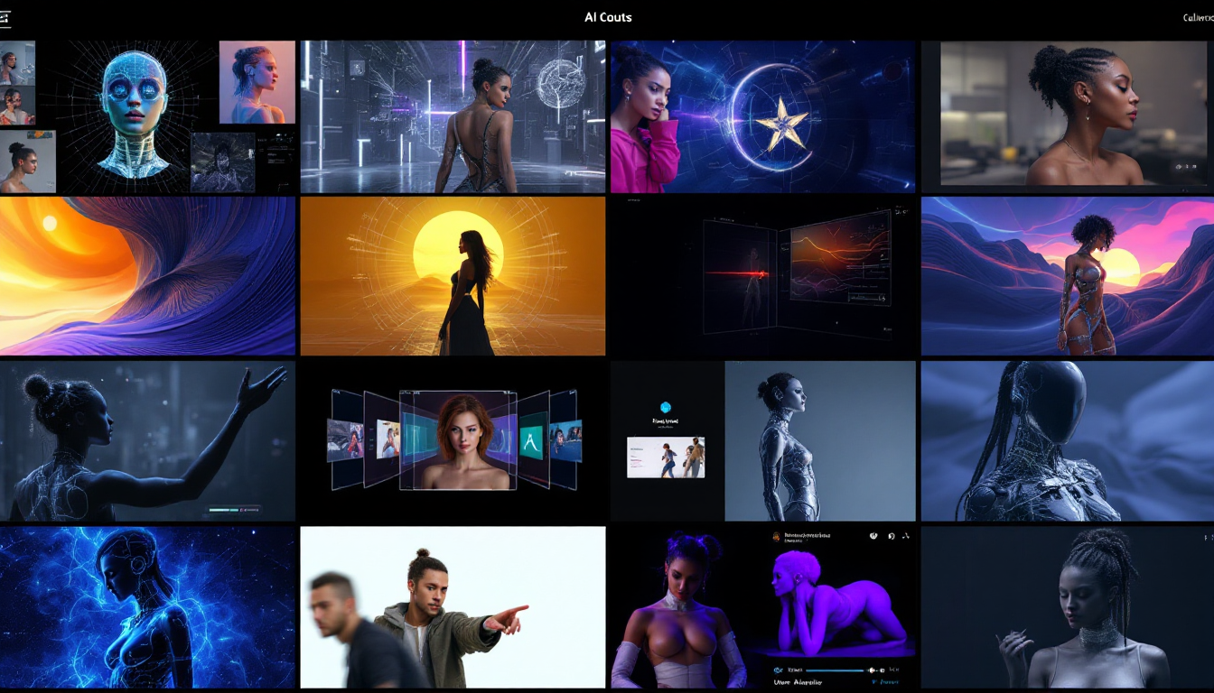Open the golden star crescent image
Image resolution: width=1214 pixels, height=693 pixels.
click(763, 116)
